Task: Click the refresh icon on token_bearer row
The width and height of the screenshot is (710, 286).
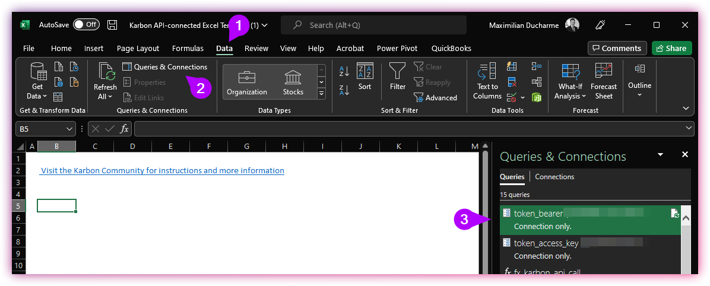Action: click(x=675, y=214)
